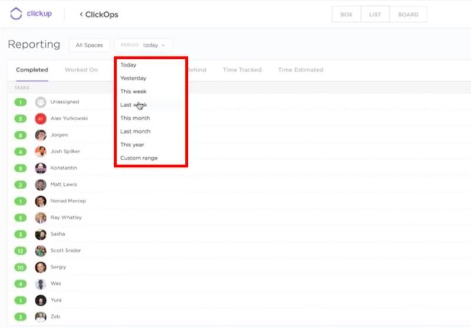Open the Worked On tab

click(81, 70)
